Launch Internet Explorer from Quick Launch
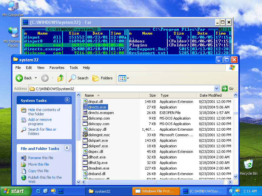Screen dimensions: 262x196 38,191
